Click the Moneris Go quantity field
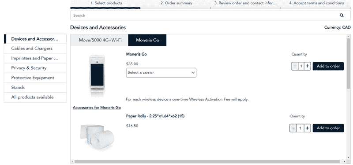 point(301,66)
